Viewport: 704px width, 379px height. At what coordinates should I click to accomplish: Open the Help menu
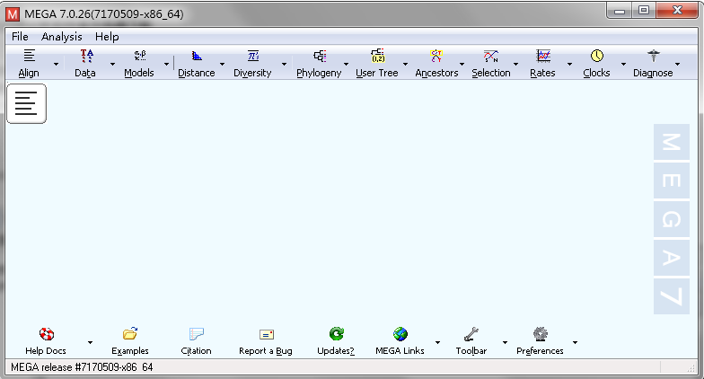[x=107, y=37]
